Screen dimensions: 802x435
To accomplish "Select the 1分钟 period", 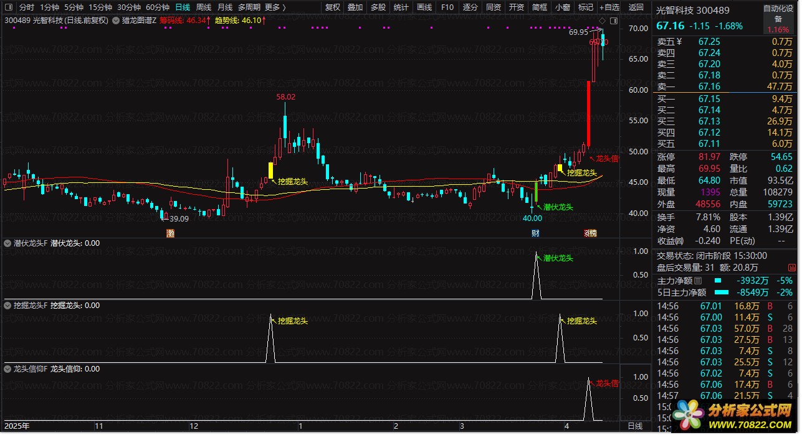I will 50,7.
